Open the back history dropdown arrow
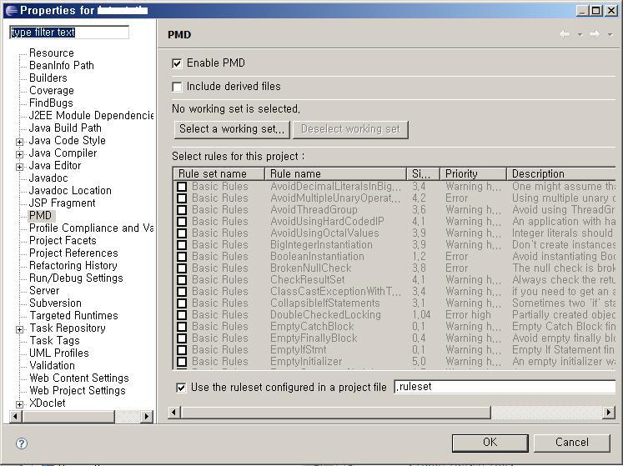623x466 pixels. coord(580,35)
